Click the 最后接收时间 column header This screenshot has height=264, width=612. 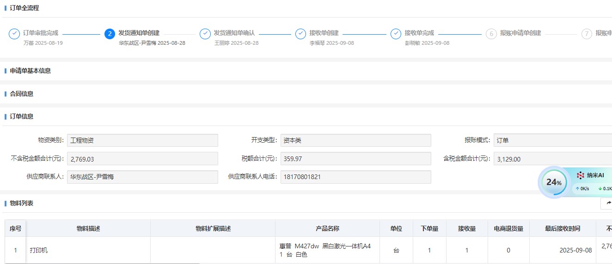pyautogui.click(x=562, y=229)
